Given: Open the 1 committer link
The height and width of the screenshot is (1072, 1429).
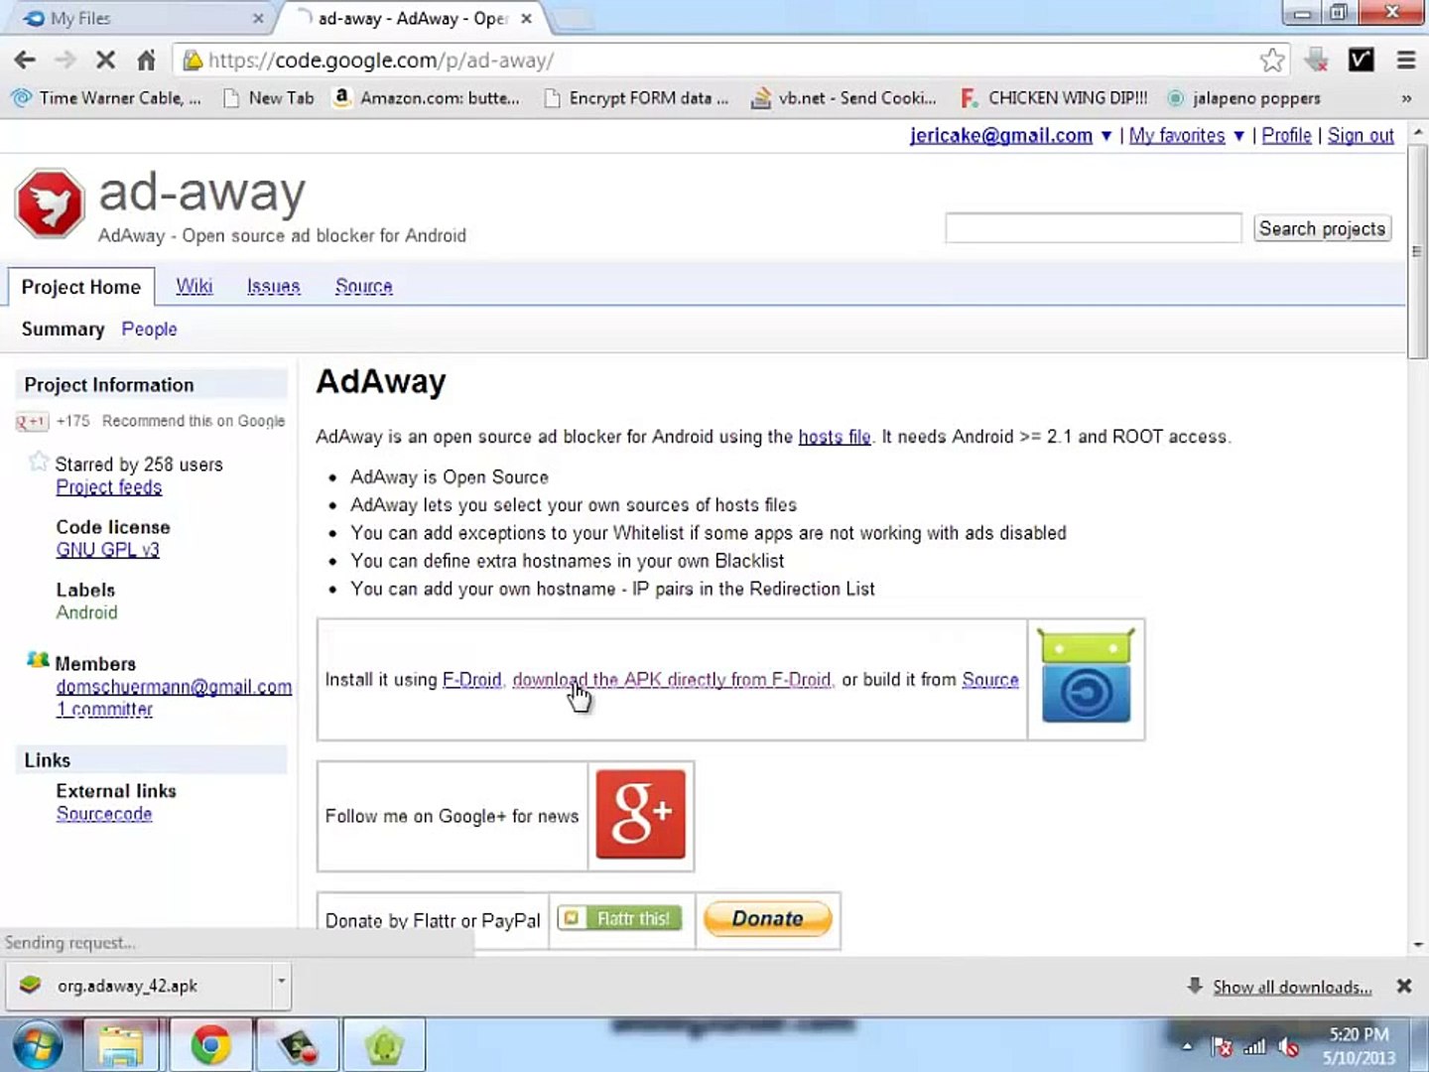Looking at the screenshot, I should (x=104, y=710).
